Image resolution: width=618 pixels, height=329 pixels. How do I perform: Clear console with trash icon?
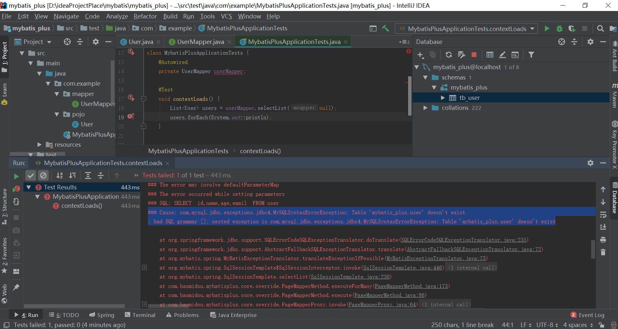pyautogui.click(x=603, y=252)
